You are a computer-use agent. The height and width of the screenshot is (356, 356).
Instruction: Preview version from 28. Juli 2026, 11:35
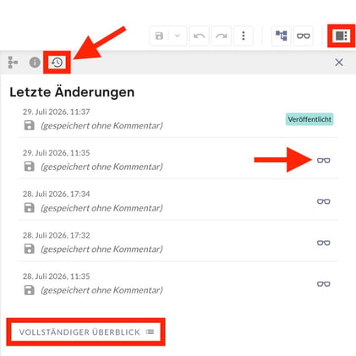tap(323, 283)
